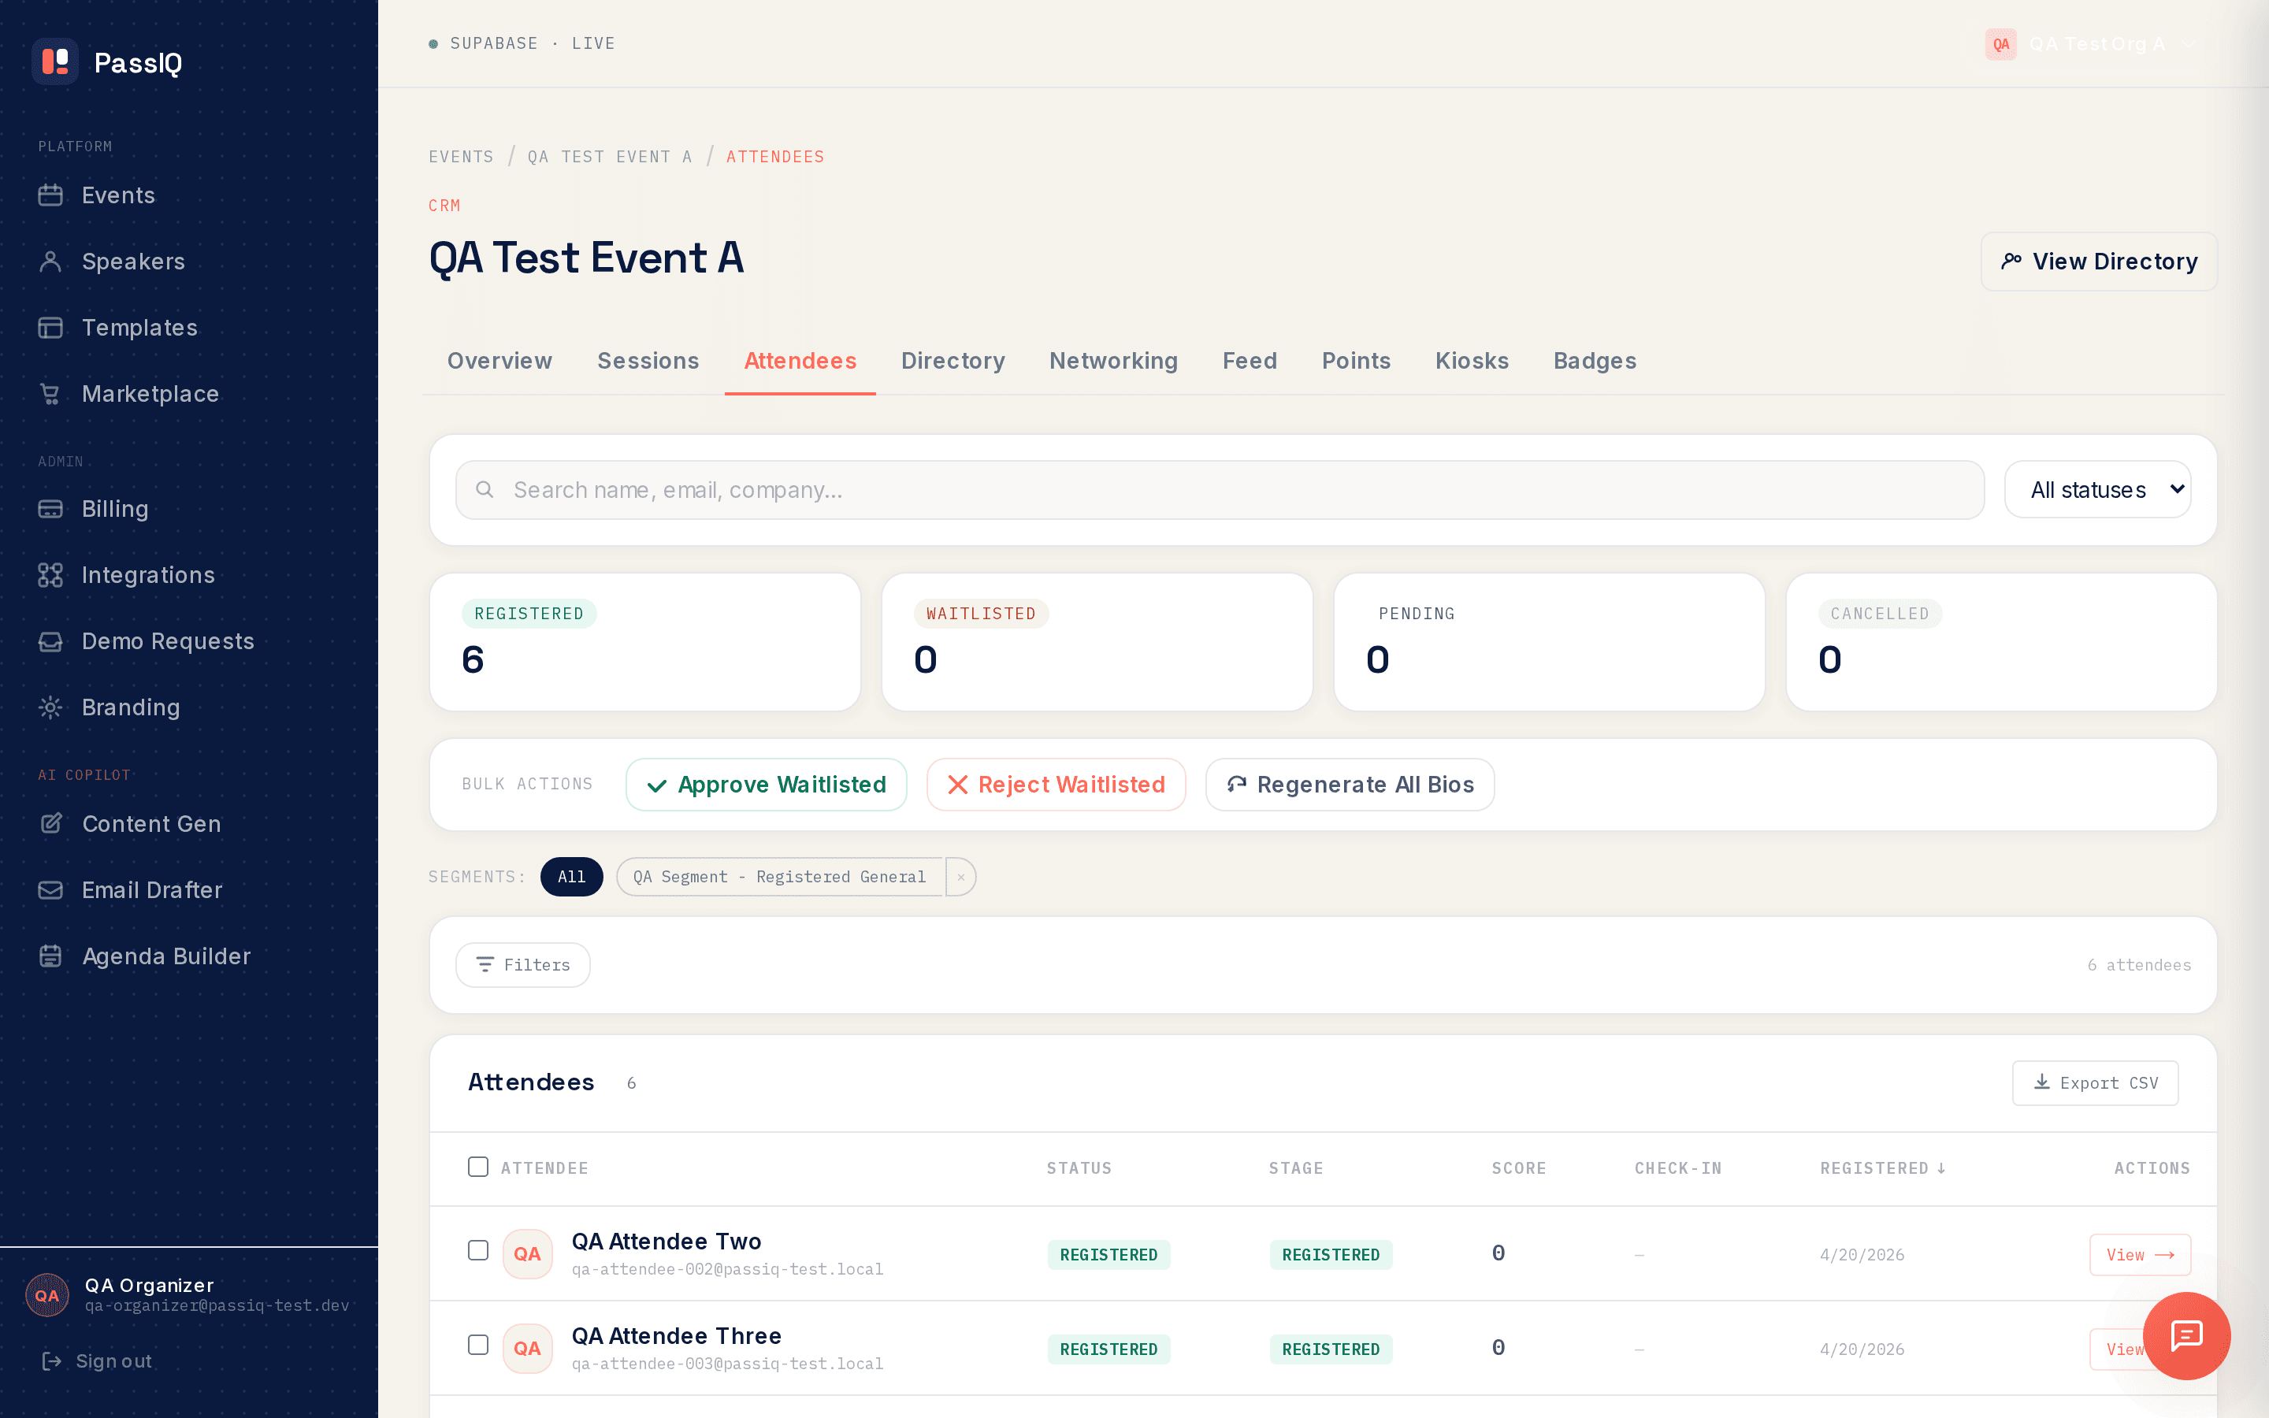Click the Sign out arrow icon

tap(51, 1360)
